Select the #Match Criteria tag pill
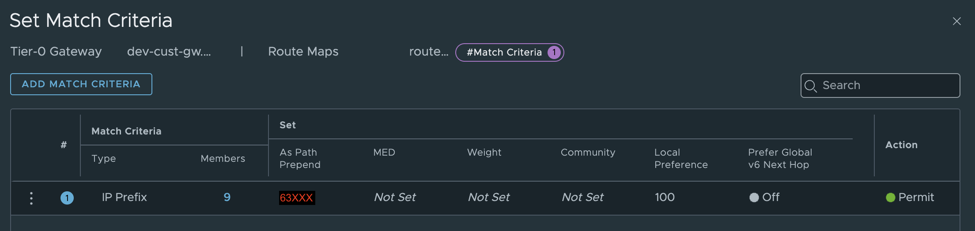The image size is (975, 231). 504,52
